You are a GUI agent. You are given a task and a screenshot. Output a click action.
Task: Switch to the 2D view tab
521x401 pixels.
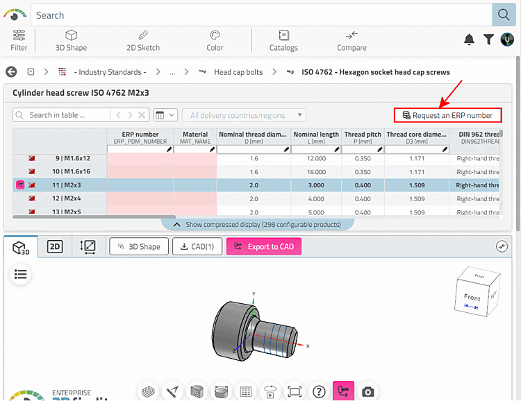coord(55,247)
